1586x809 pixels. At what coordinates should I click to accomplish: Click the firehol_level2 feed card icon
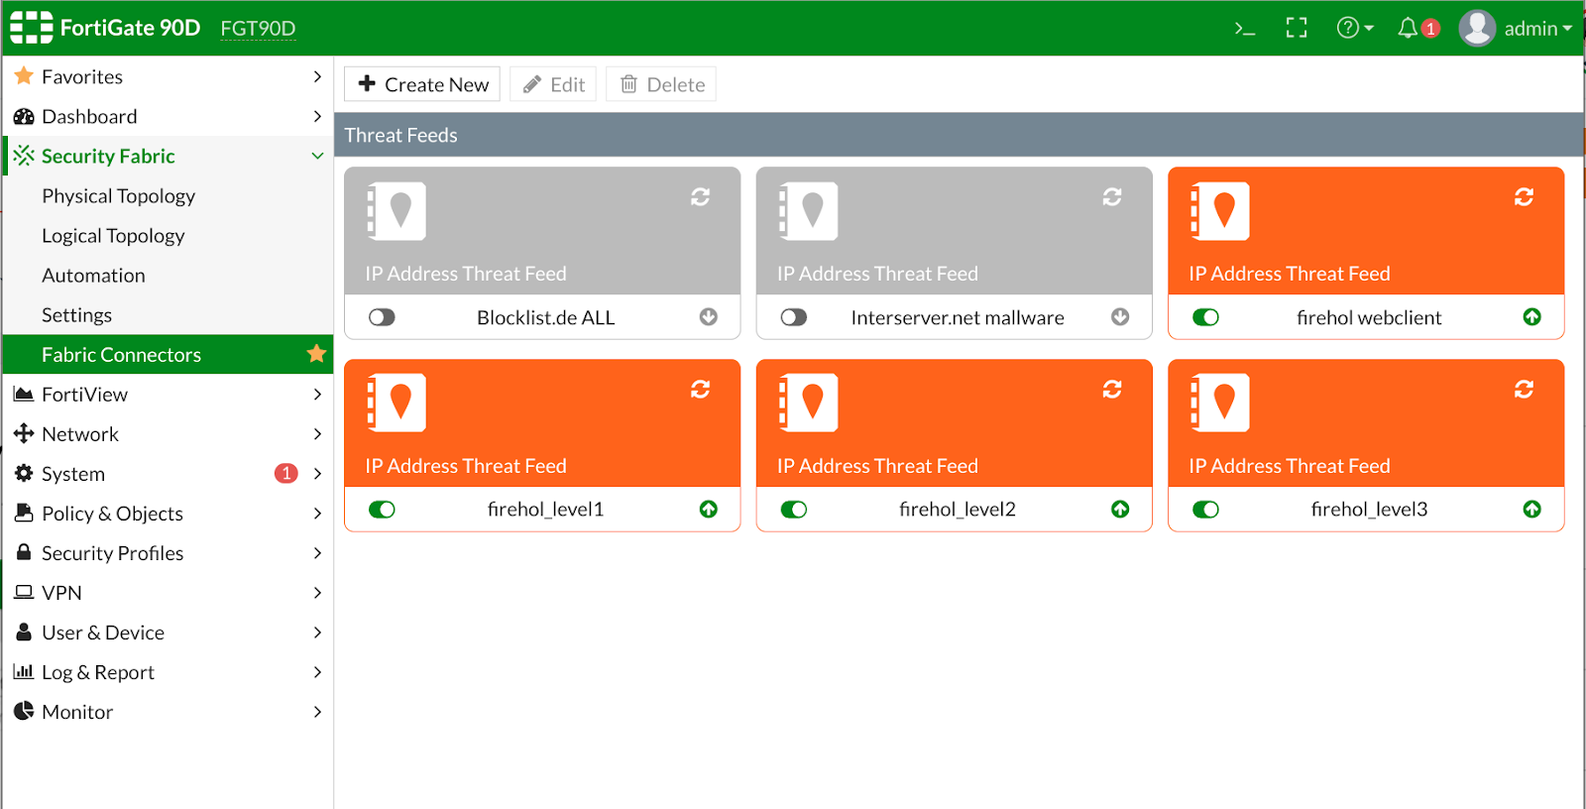pos(809,403)
